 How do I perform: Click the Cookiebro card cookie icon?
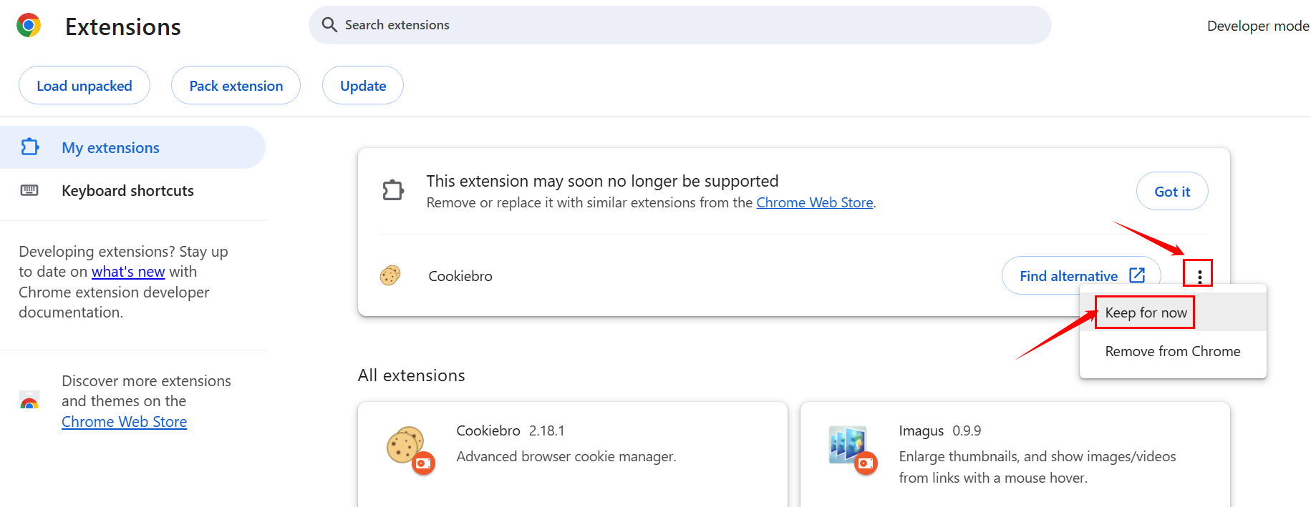[x=406, y=445]
